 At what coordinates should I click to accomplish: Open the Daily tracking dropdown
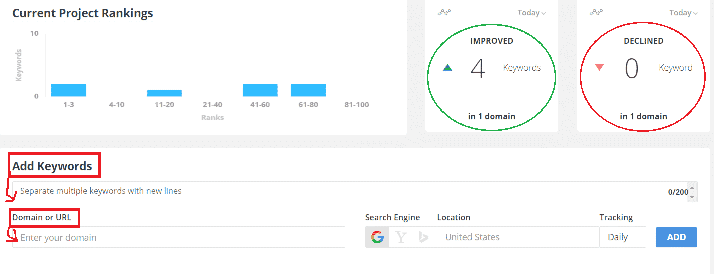(x=623, y=237)
